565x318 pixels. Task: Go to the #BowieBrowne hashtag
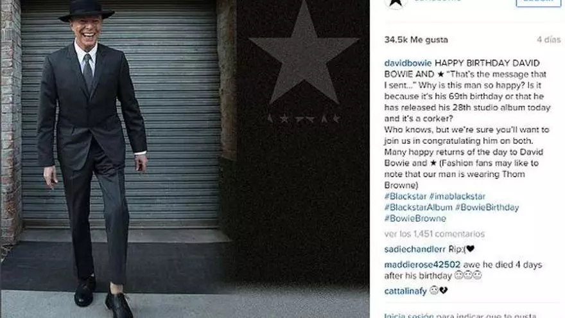click(x=415, y=218)
